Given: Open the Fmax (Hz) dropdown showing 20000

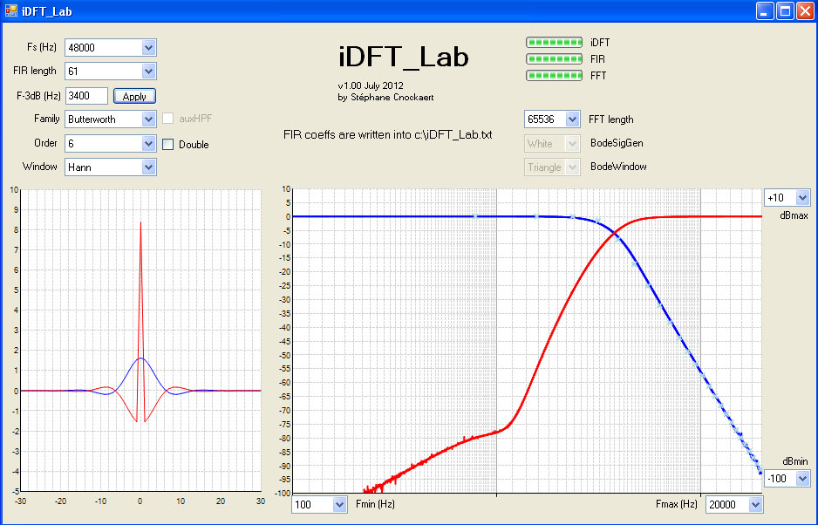Looking at the screenshot, I should (x=734, y=505).
